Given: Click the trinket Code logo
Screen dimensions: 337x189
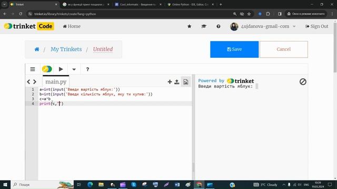Looking at the screenshot, I should (x=29, y=26).
